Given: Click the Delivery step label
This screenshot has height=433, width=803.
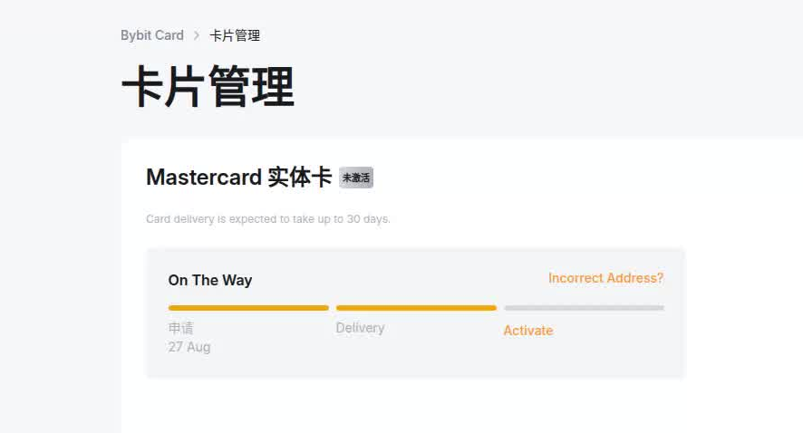Looking at the screenshot, I should 360,328.
